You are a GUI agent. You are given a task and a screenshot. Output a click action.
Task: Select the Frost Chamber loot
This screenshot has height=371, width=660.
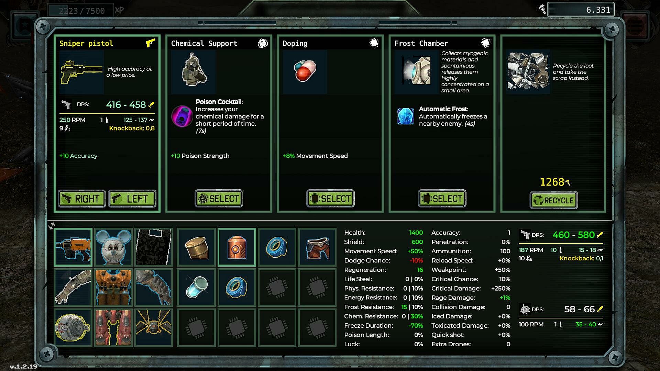pos(442,199)
